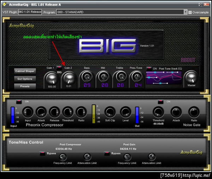Click the Noise Gate Attack knob
This screenshot has height=179, width=212.
tap(176, 112)
